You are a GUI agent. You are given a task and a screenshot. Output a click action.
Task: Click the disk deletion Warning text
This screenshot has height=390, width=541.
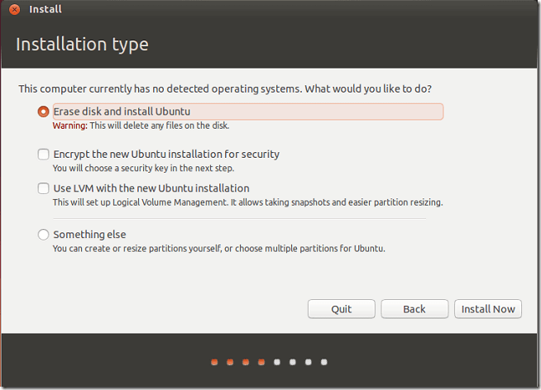(141, 126)
